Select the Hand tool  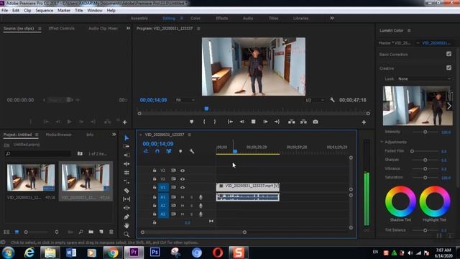coord(126,225)
